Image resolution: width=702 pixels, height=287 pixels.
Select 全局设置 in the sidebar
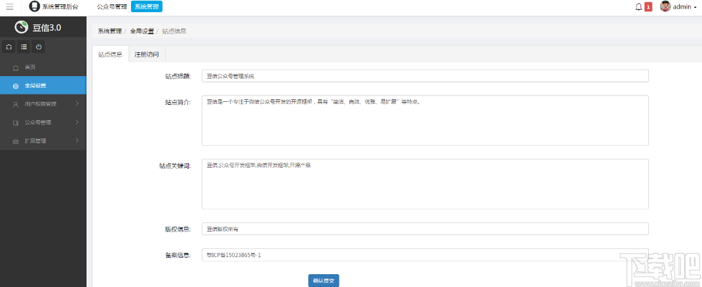[43, 85]
